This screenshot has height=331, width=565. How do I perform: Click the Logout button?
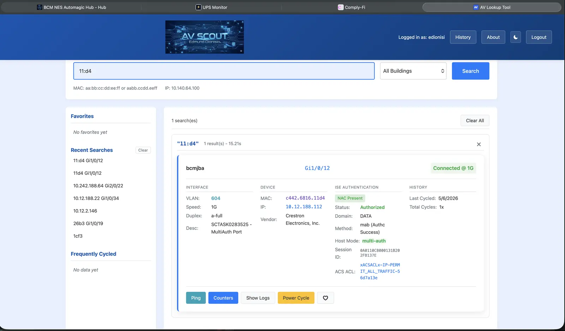(x=539, y=37)
